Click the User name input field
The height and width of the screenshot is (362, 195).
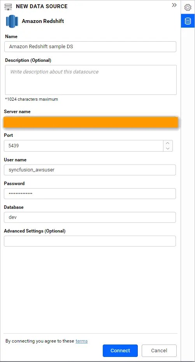pos(90,170)
